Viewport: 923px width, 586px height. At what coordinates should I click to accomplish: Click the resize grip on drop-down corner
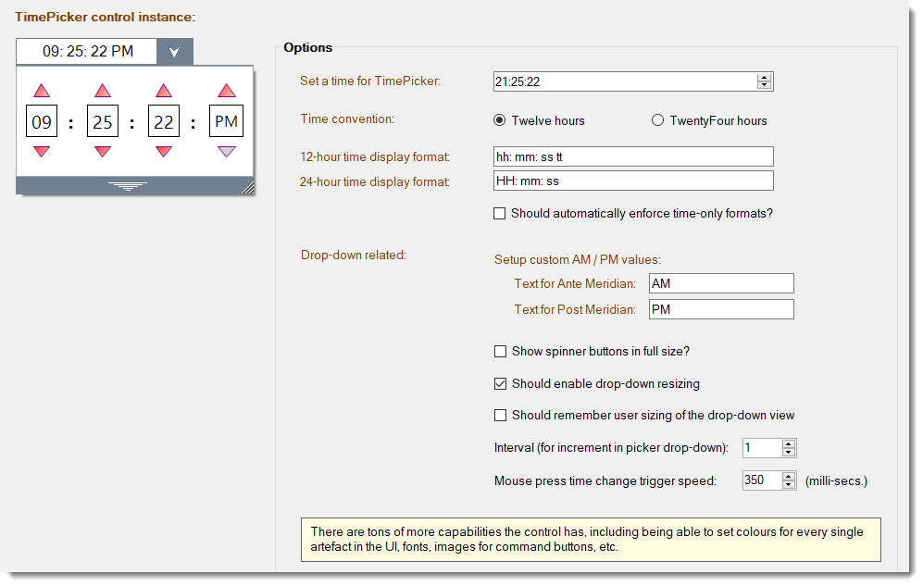(248, 188)
